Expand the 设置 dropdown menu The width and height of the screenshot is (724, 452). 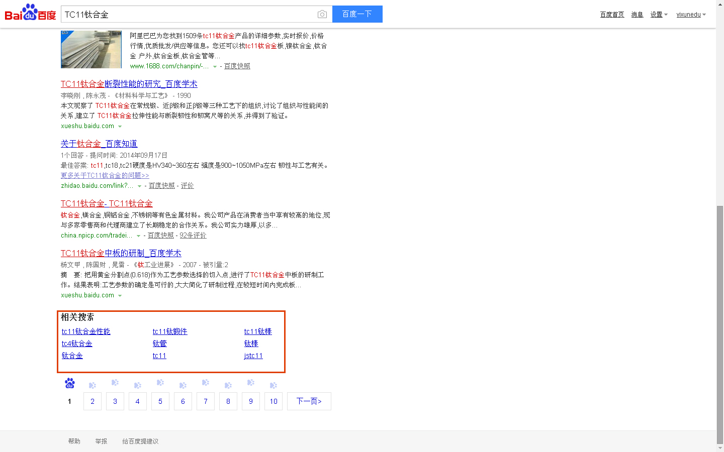[x=659, y=15]
